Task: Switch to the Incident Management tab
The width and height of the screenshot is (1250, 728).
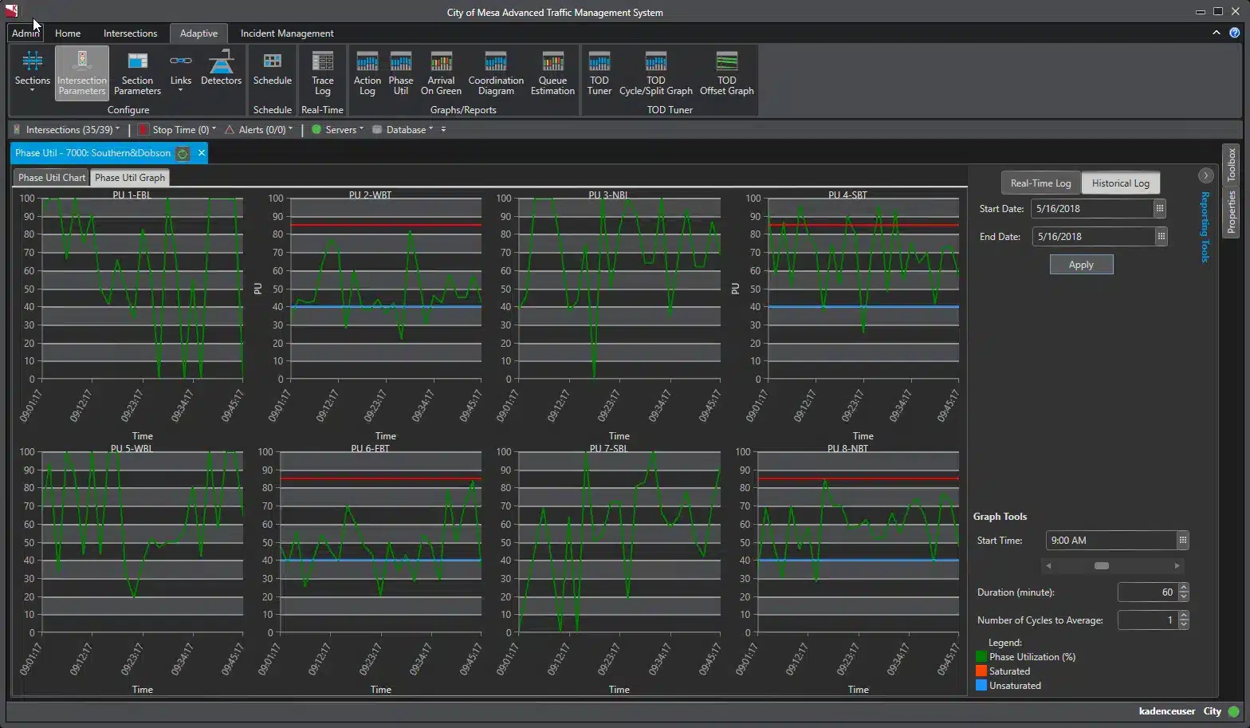Action: click(x=287, y=33)
